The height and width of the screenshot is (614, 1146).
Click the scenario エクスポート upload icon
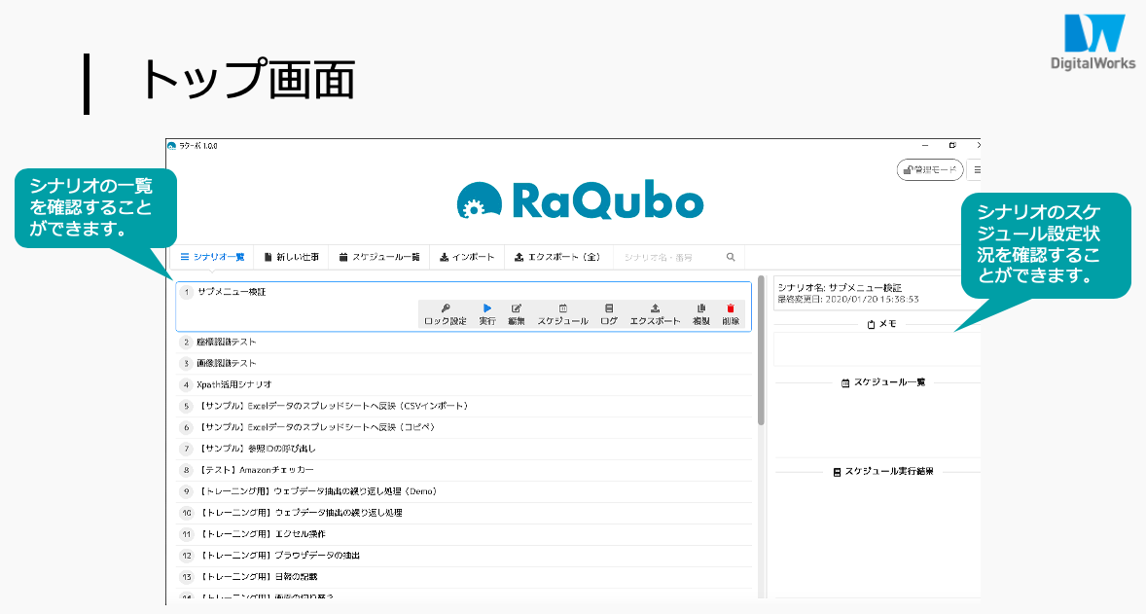(655, 308)
